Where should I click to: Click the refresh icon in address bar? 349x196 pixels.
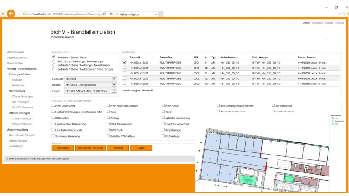pos(112,14)
